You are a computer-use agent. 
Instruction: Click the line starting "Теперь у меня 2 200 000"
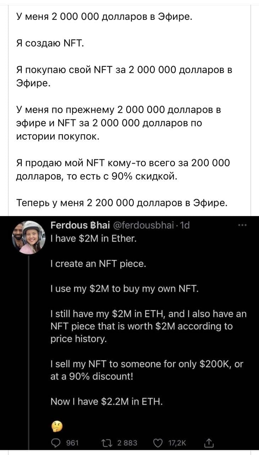tap(121, 203)
